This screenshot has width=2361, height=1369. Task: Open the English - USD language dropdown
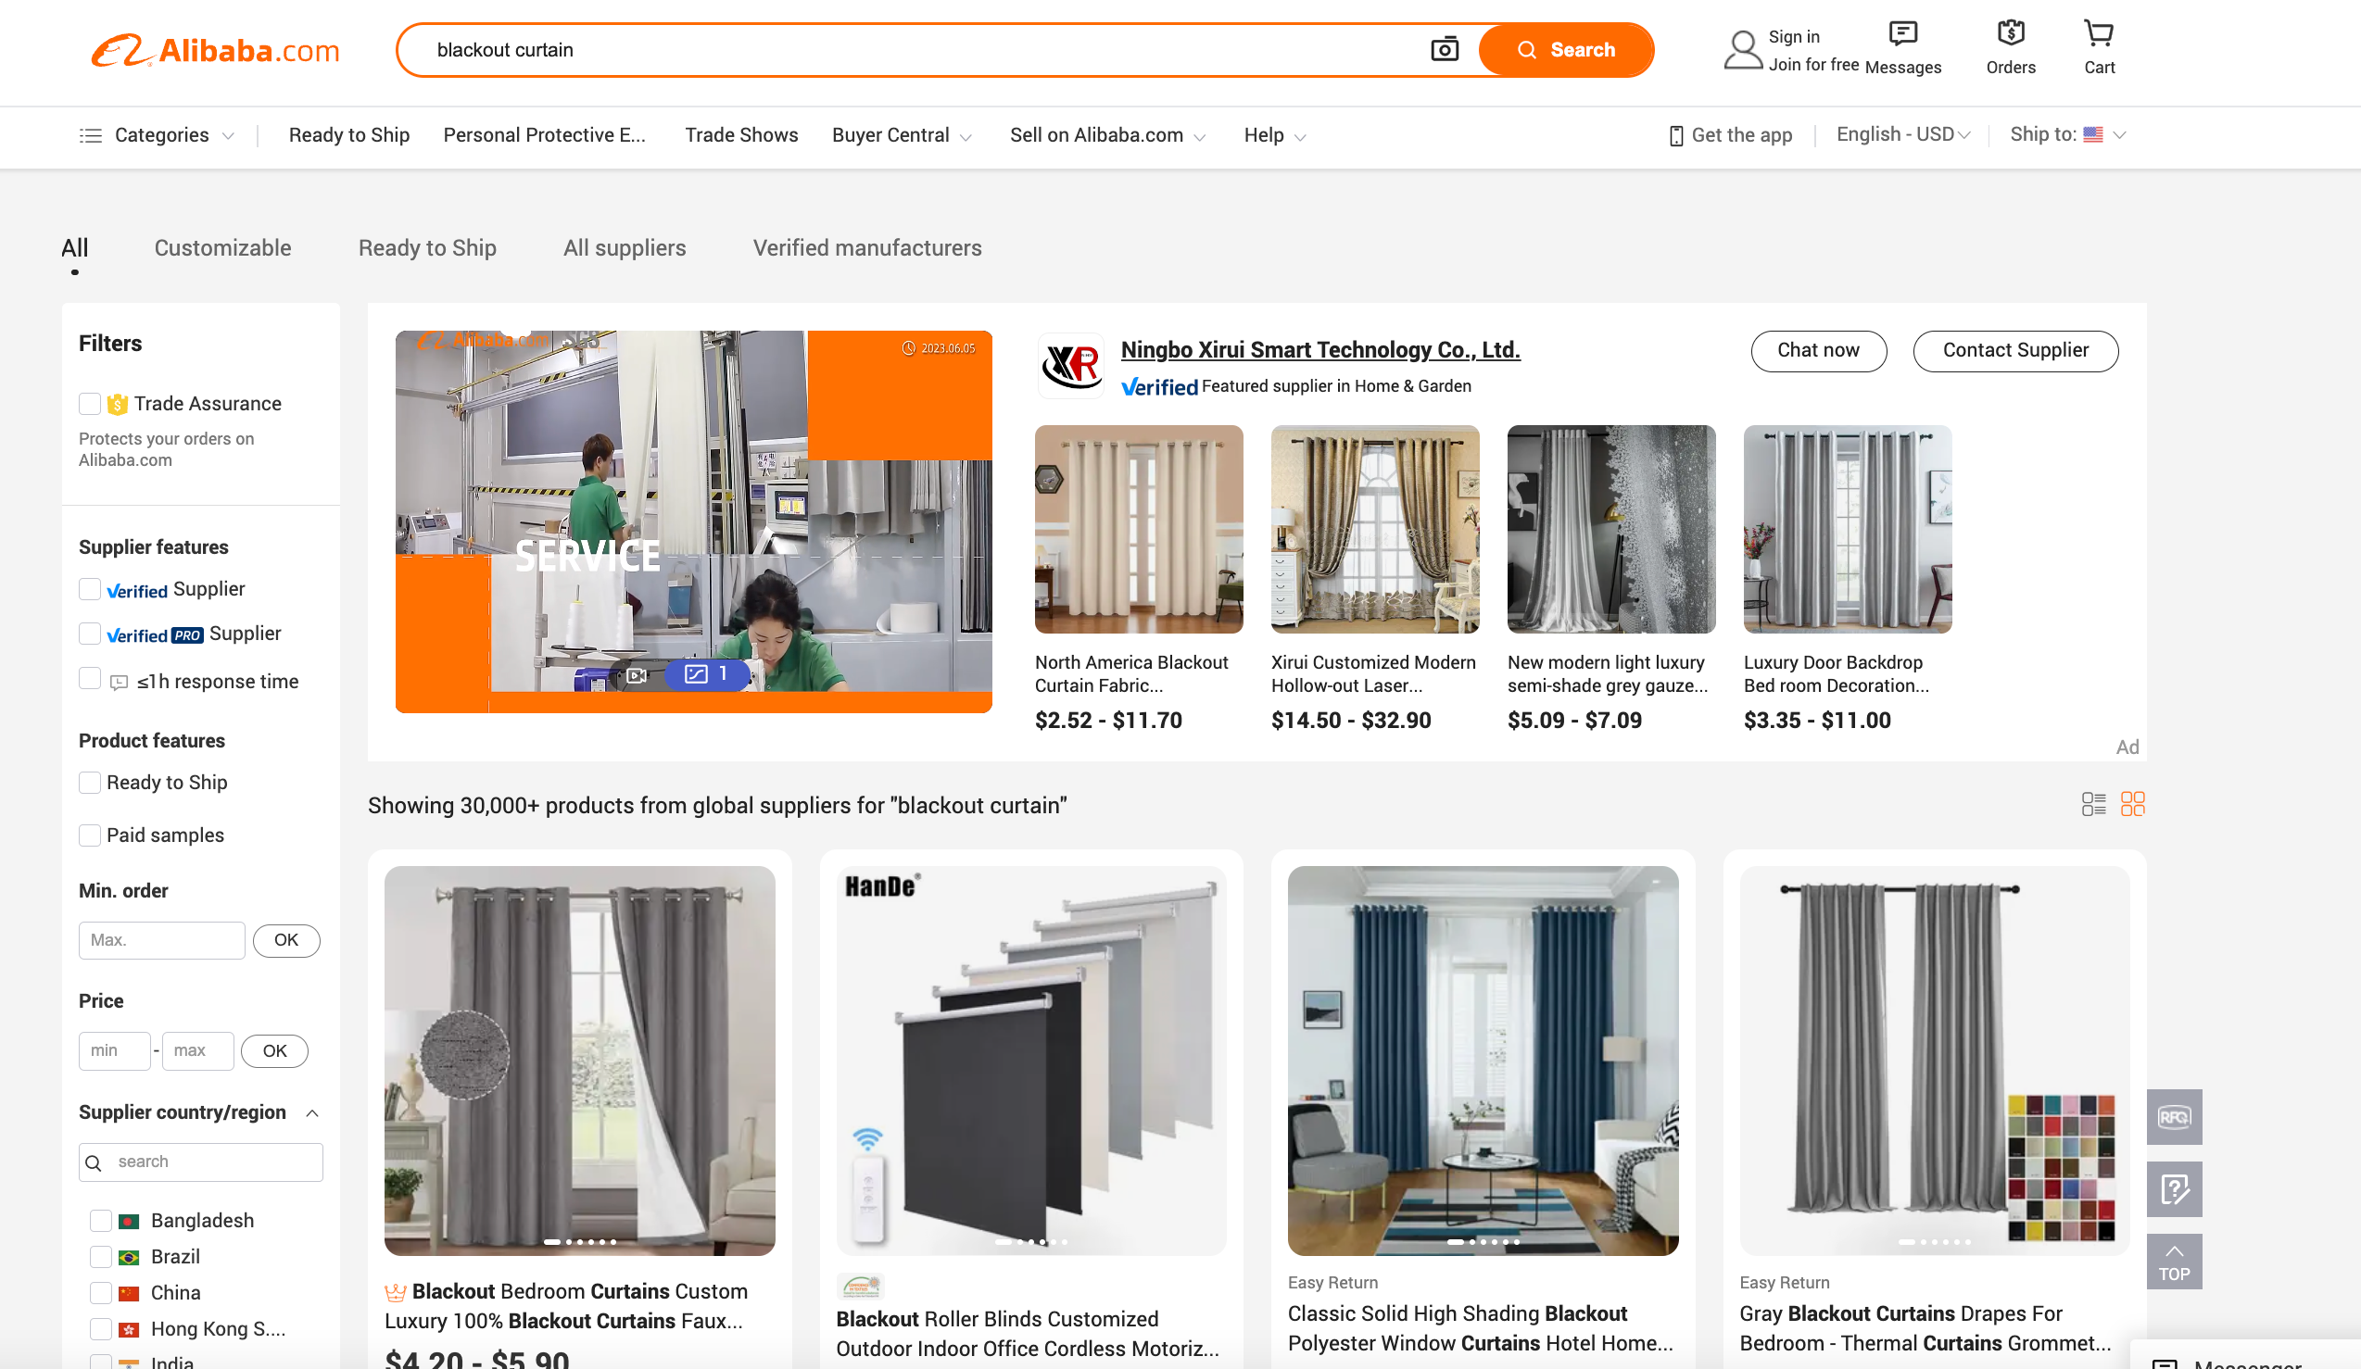pos(1902,135)
